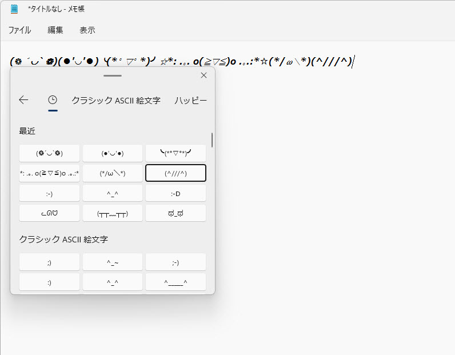Image resolution: width=455 pixels, height=355 pixels.
Task: Close the kaomoji picker panel
Action: pos(203,75)
